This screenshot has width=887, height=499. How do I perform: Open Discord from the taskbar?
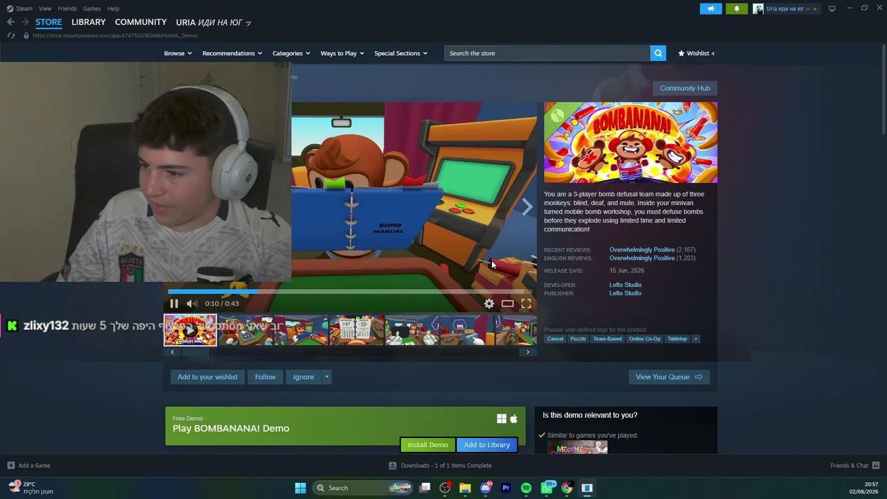point(486,488)
